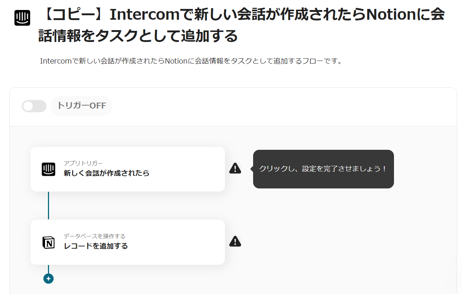Turn on the trigger toggle switch

coord(34,106)
